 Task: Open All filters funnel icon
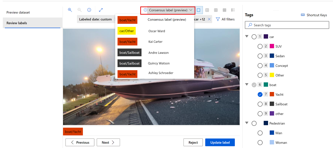(218, 19)
